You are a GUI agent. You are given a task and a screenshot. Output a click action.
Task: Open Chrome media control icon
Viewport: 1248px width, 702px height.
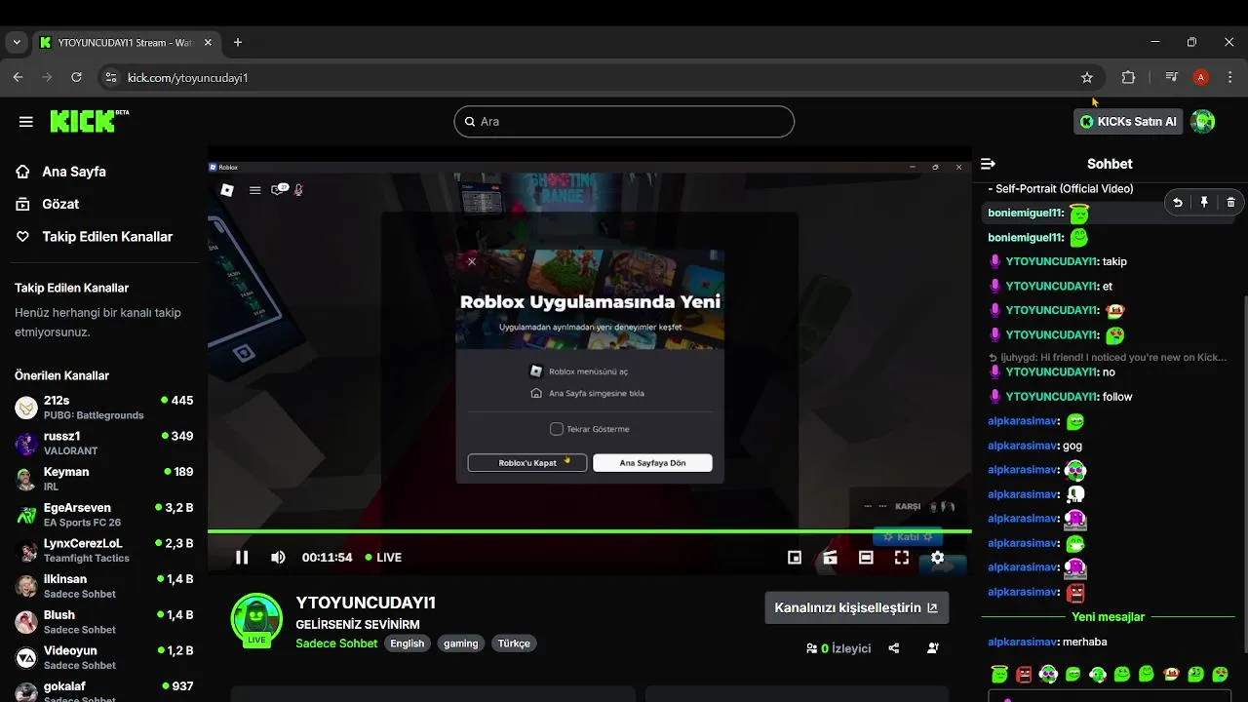(1172, 77)
